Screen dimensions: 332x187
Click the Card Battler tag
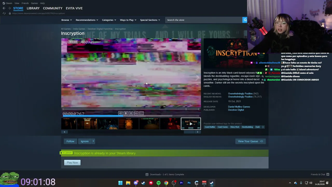click(x=210, y=127)
